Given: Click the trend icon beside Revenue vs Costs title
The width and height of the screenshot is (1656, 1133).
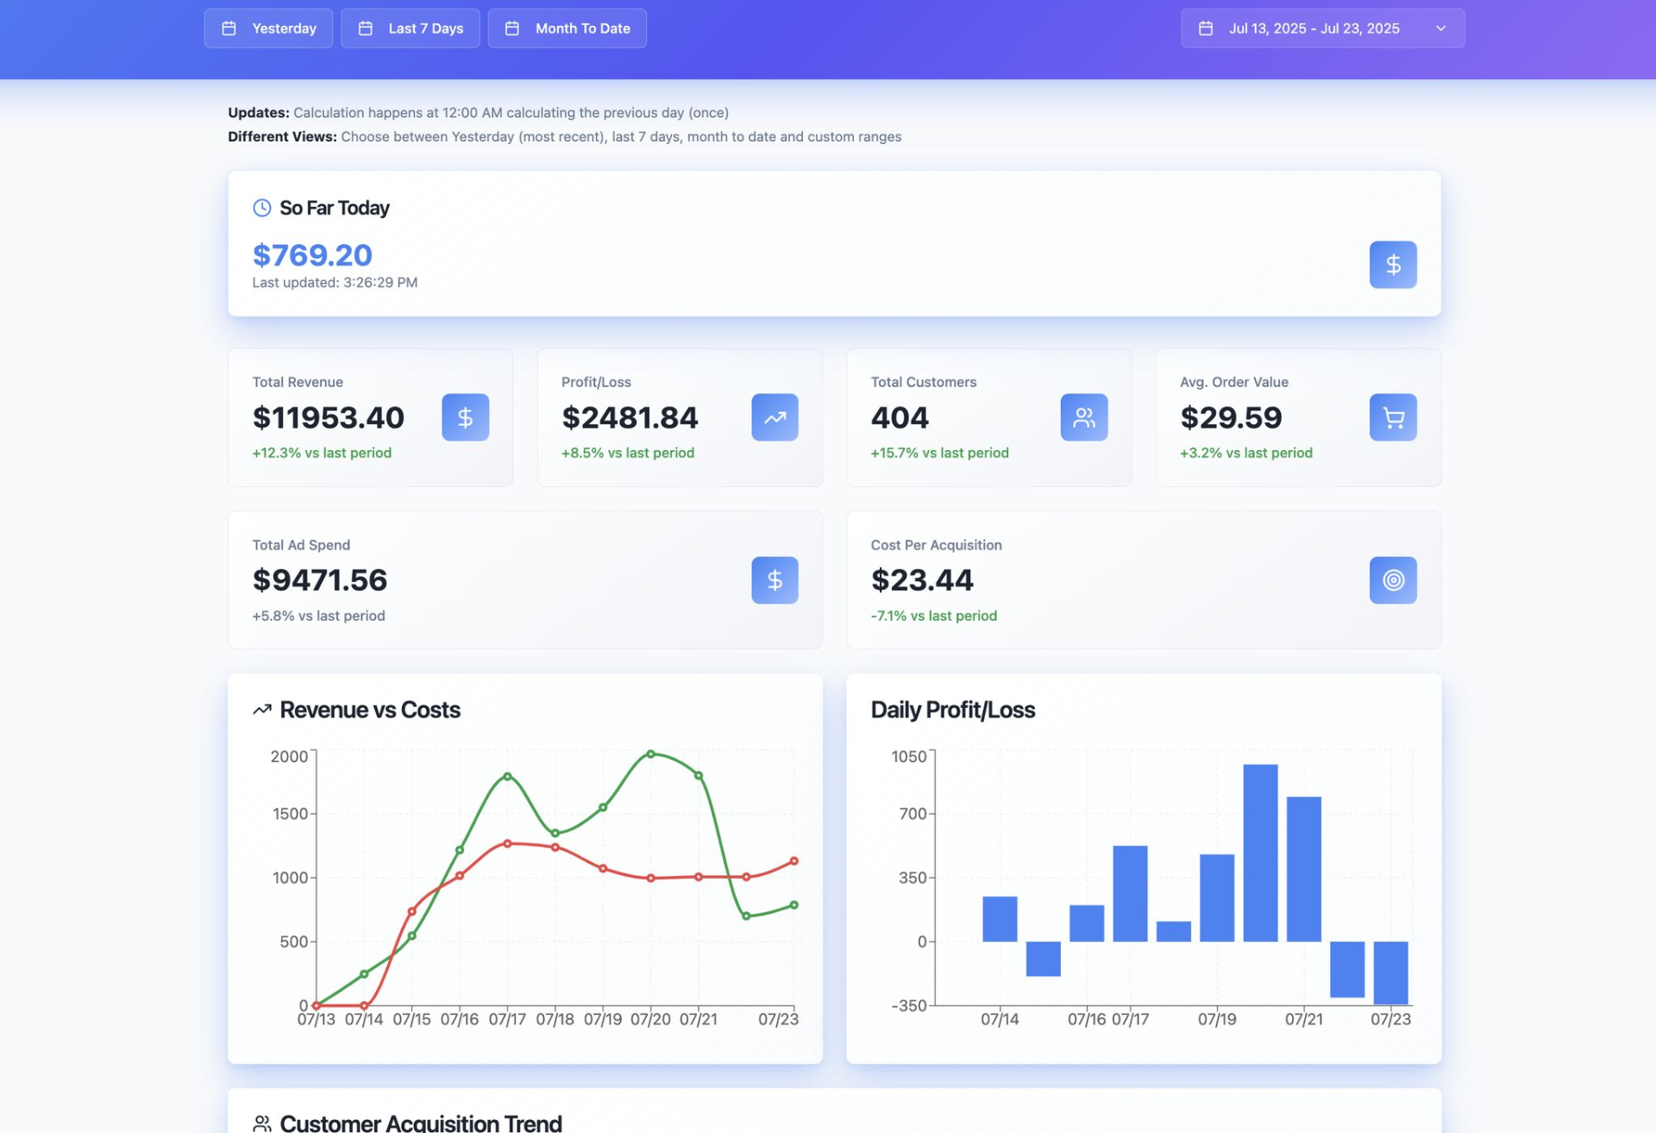Looking at the screenshot, I should [x=262, y=710].
